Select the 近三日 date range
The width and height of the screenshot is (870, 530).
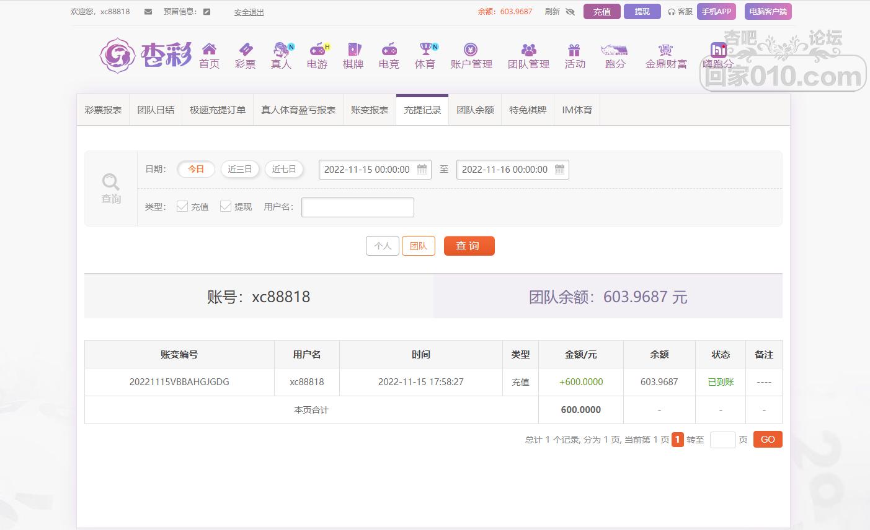coord(240,169)
